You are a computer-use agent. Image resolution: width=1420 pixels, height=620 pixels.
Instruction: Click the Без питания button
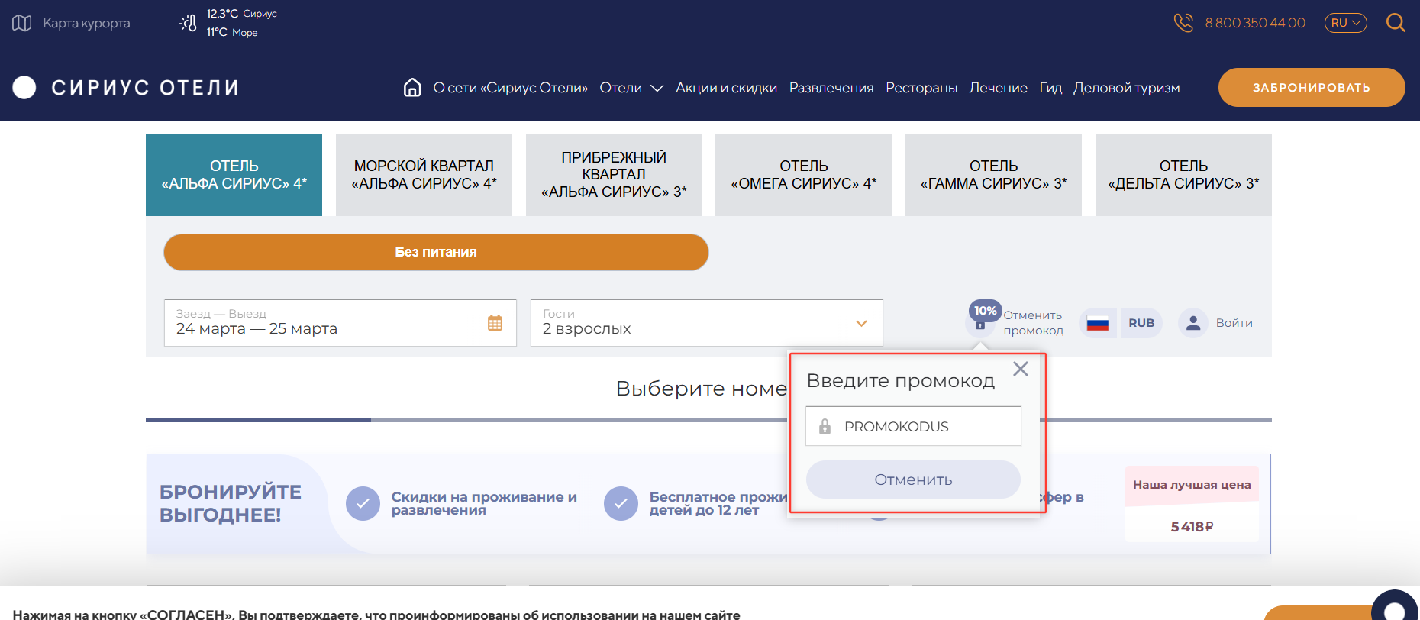[436, 252]
